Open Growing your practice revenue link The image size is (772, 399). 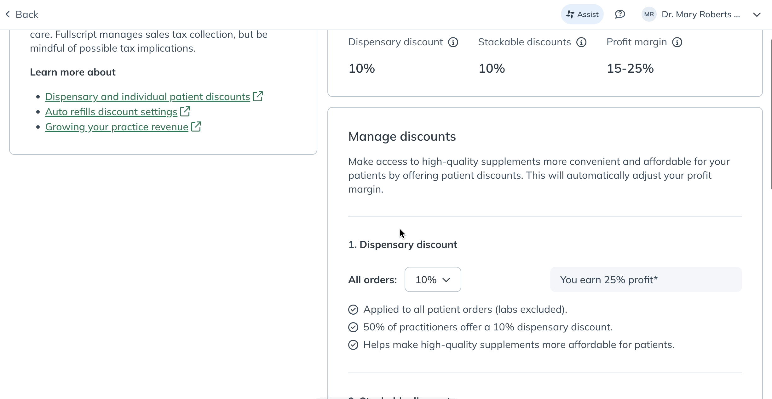point(117,127)
